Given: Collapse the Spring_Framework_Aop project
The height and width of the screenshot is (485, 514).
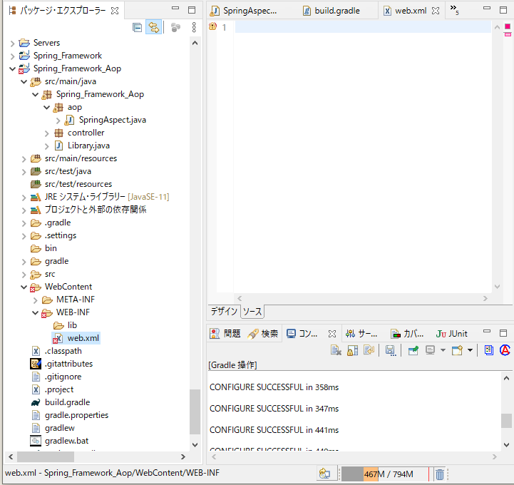Looking at the screenshot, I should tap(12, 68).
